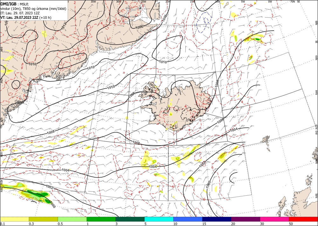318x226 pixels.
Task: Pick the cyan 5 mm legend swatch
Action: click(x=159, y=219)
